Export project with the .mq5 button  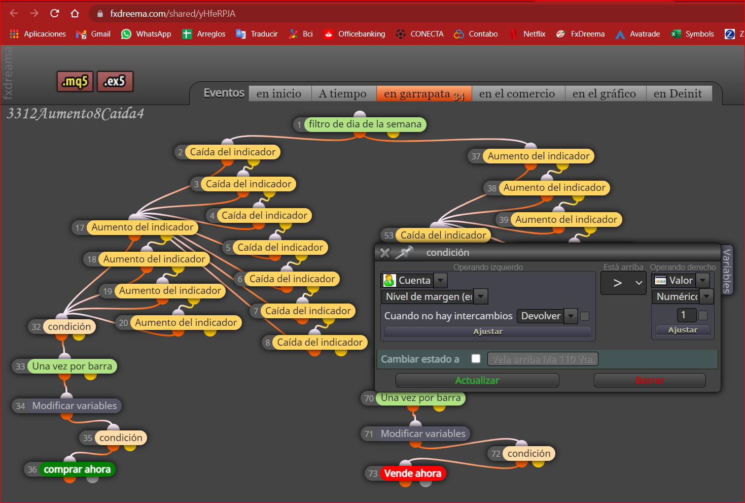click(75, 81)
